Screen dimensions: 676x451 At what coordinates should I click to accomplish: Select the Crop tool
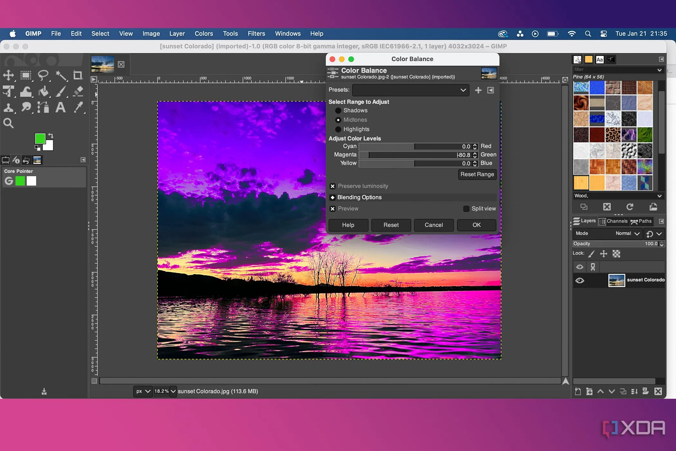tap(78, 75)
